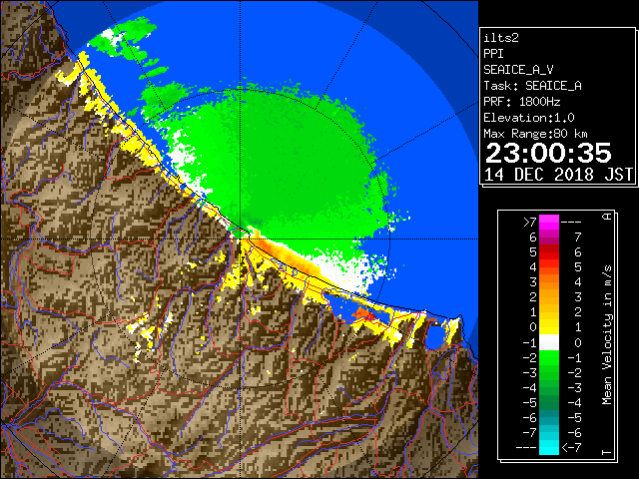
Task: Click the letter 'T' at the legend bottom
Action: click(x=607, y=452)
